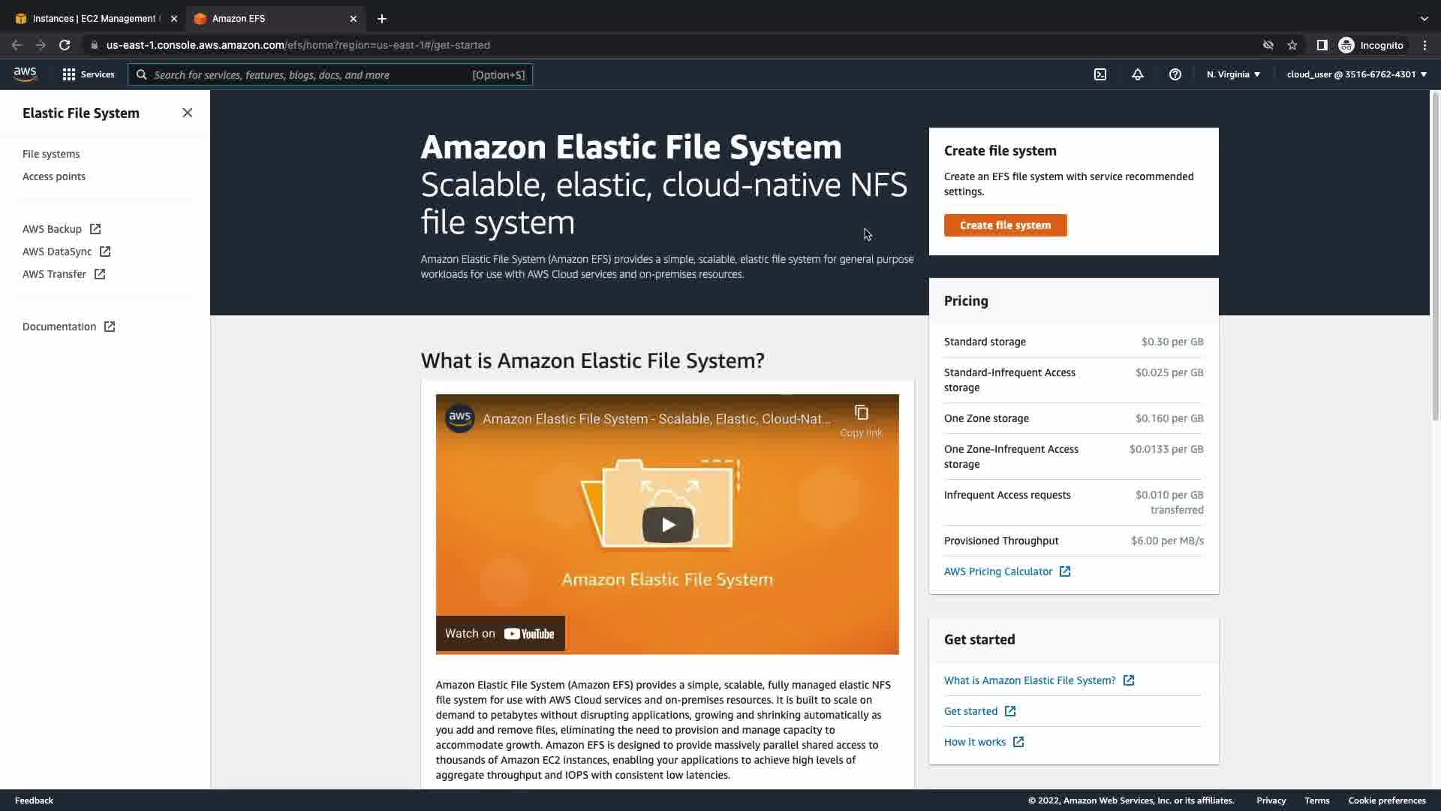Open the AWS Pricing Calculator link
The image size is (1441, 811).
click(998, 571)
